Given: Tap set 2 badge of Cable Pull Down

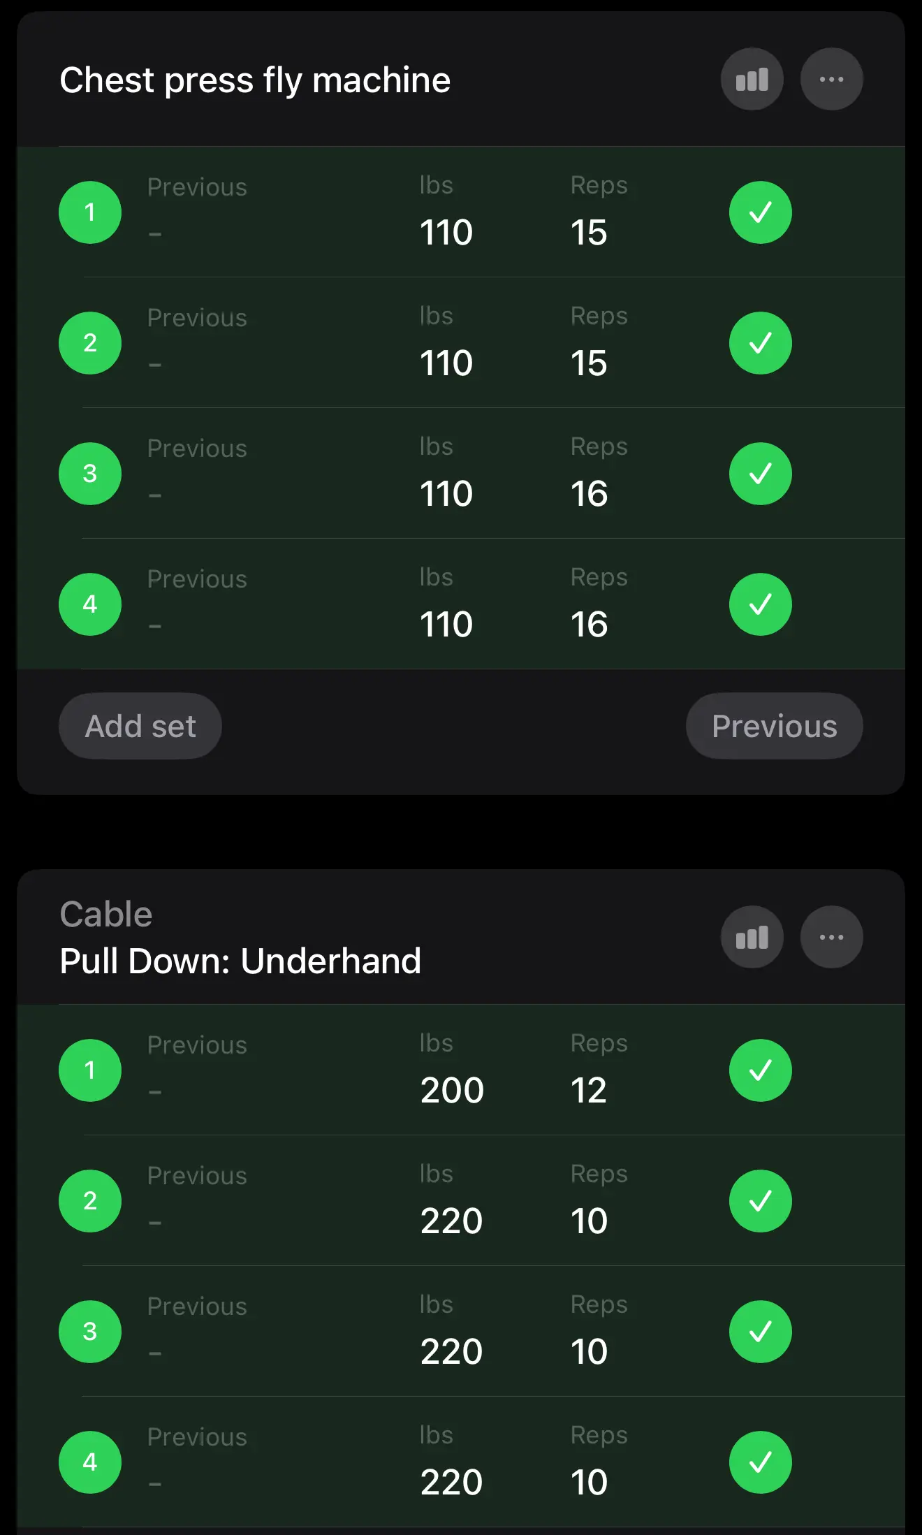Looking at the screenshot, I should (90, 1201).
